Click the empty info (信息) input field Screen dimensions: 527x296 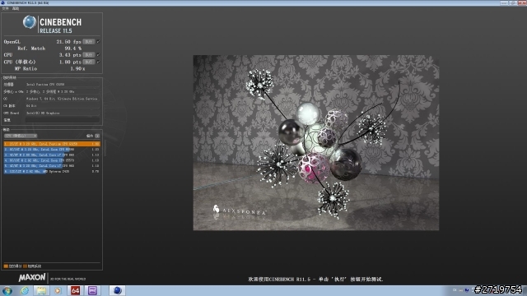[63, 120]
